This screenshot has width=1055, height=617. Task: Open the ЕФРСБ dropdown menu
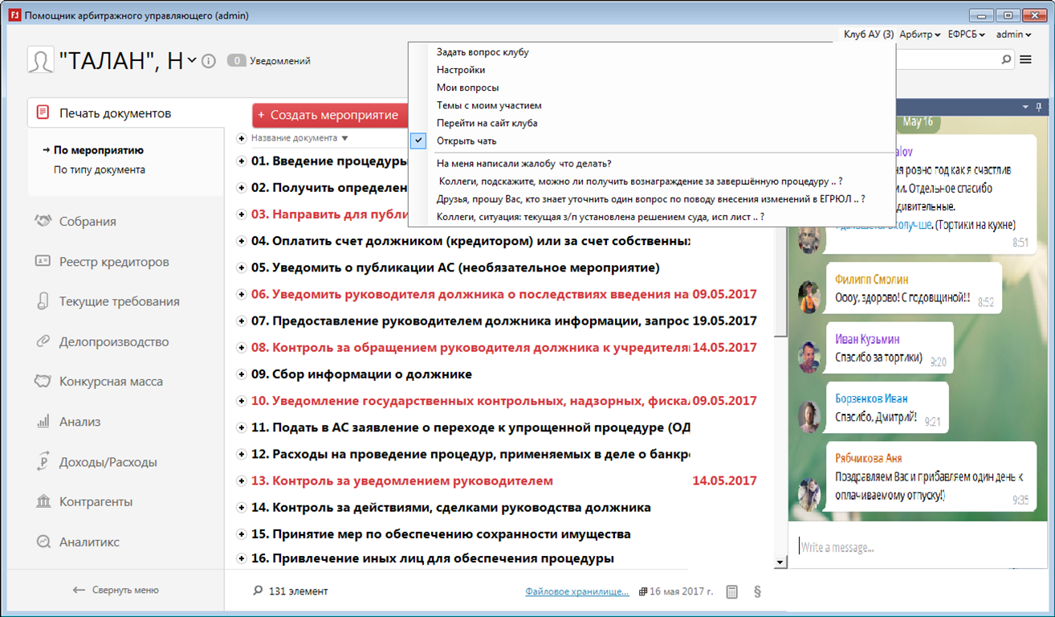(965, 35)
